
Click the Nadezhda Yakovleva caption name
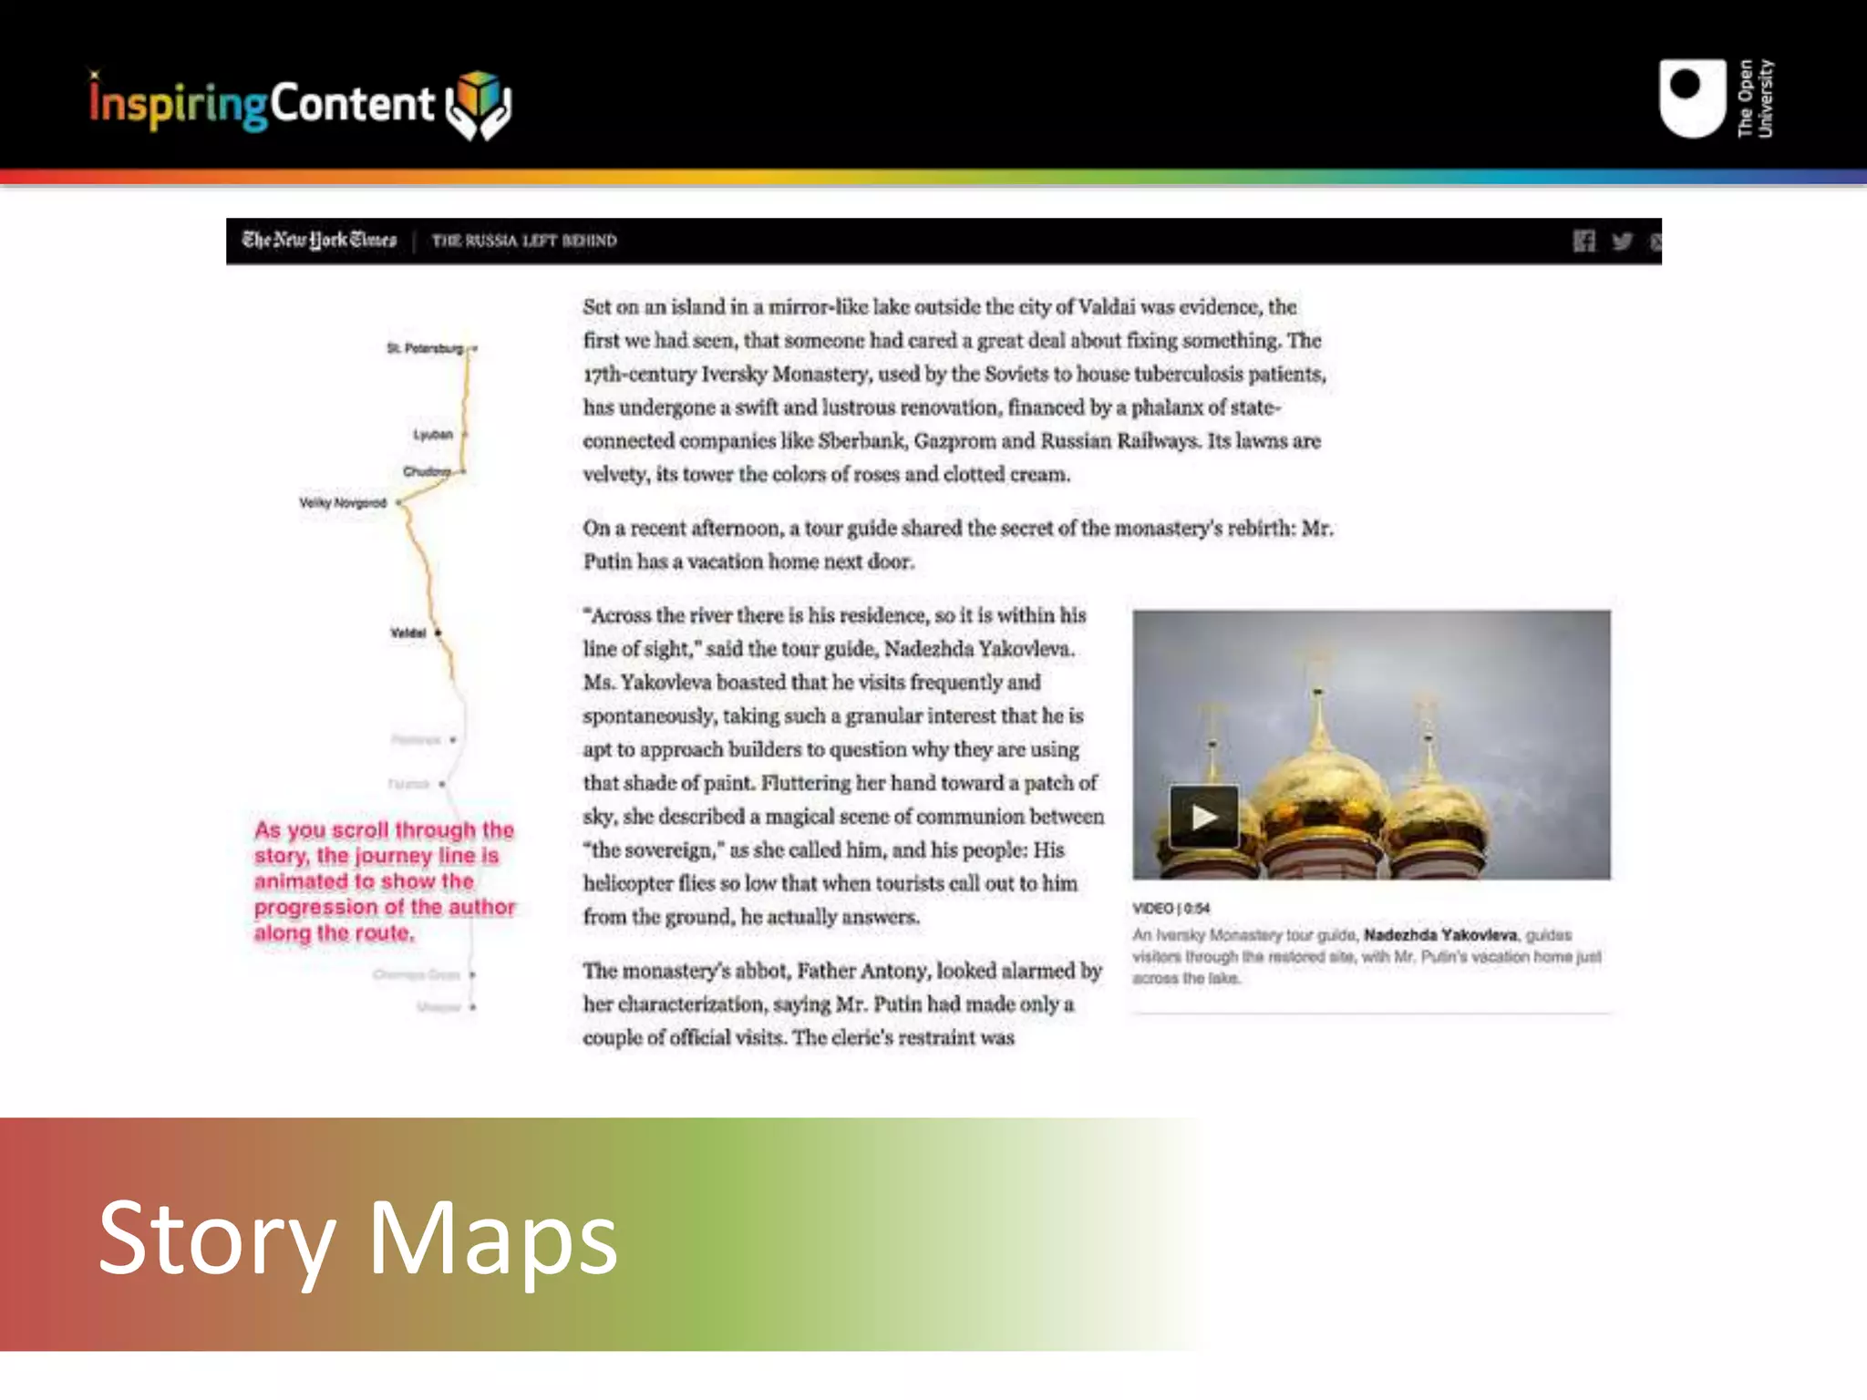[1440, 935]
